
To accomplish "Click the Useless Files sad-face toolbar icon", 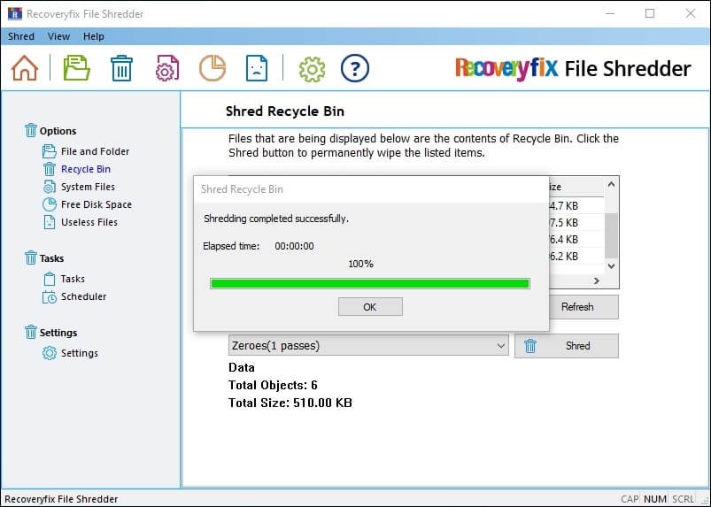I will point(257,68).
